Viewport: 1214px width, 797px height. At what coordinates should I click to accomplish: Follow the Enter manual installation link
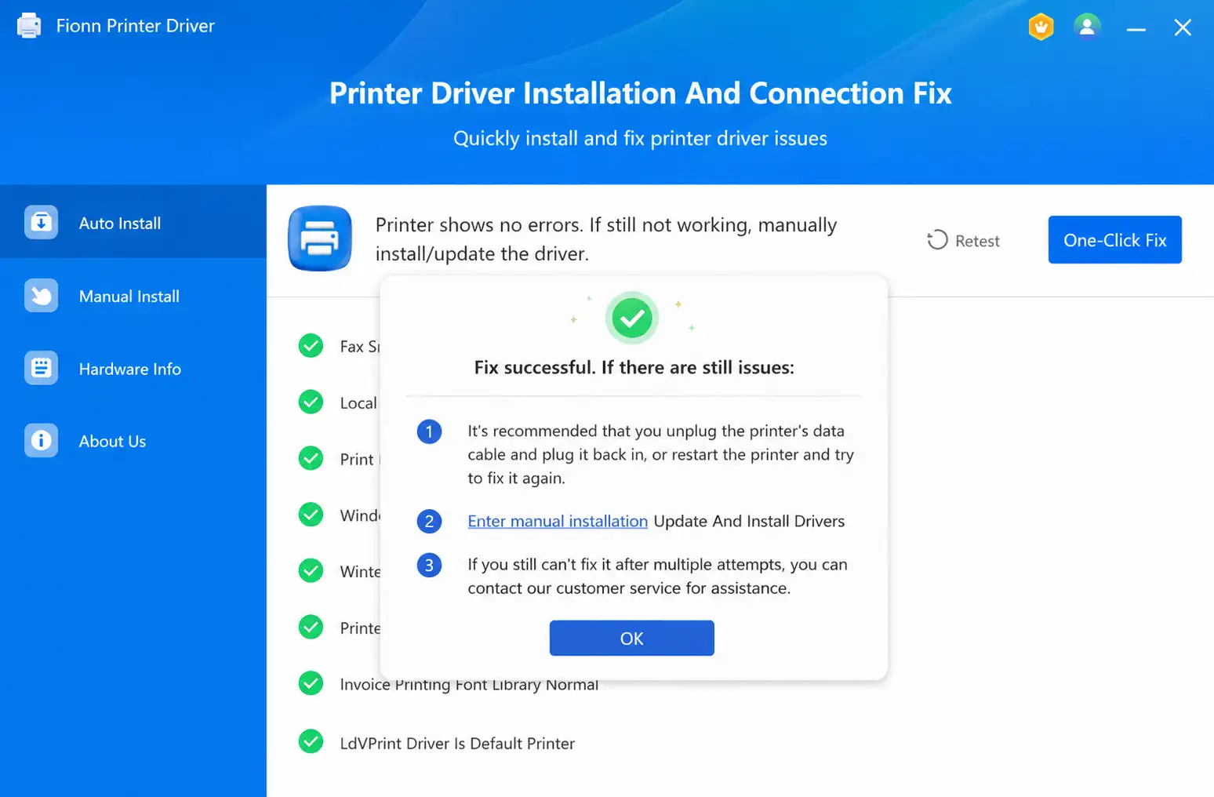click(558, 522)
